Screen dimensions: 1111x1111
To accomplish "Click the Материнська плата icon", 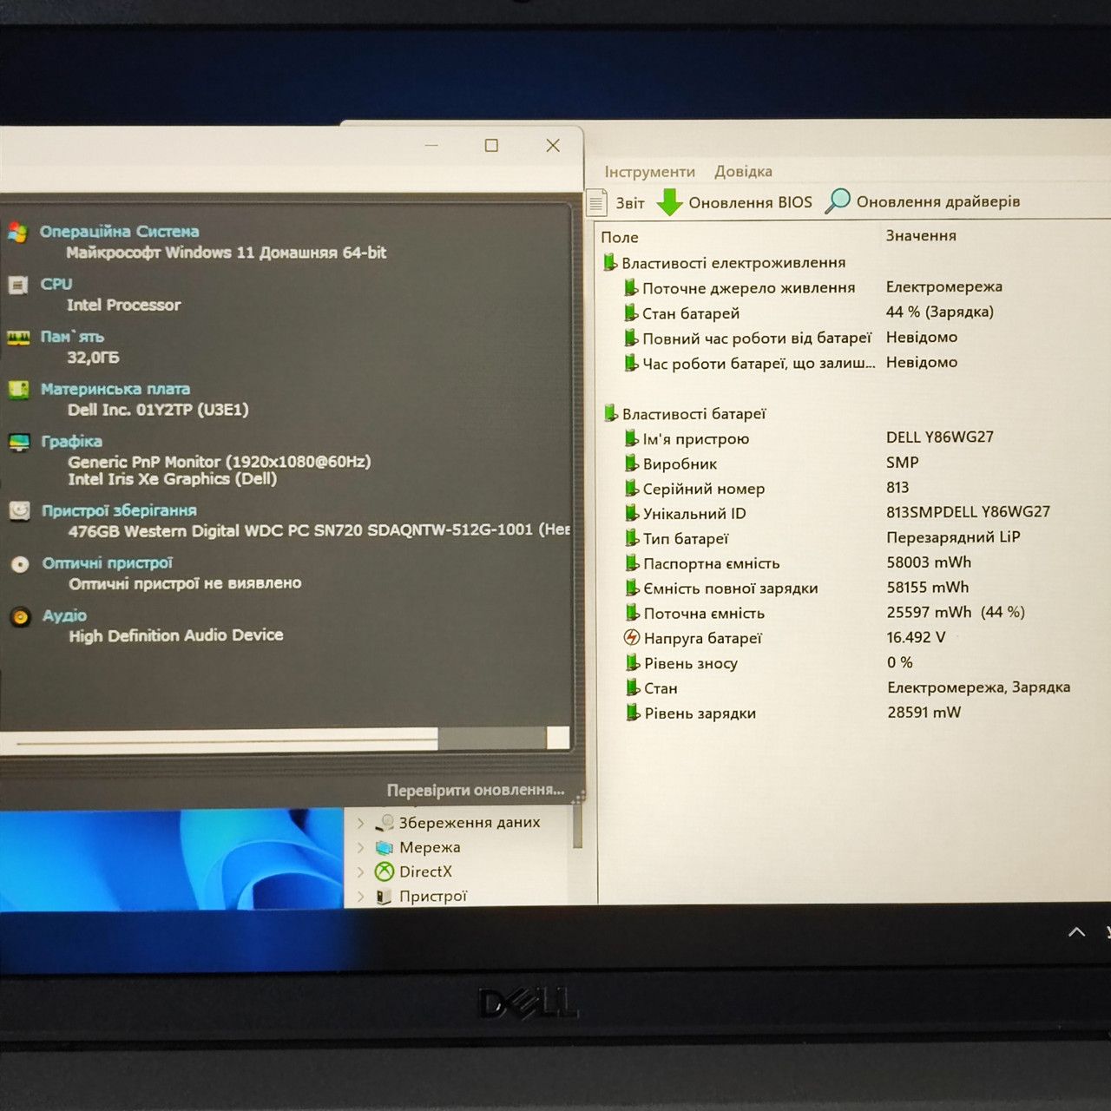I will [18, 390].
